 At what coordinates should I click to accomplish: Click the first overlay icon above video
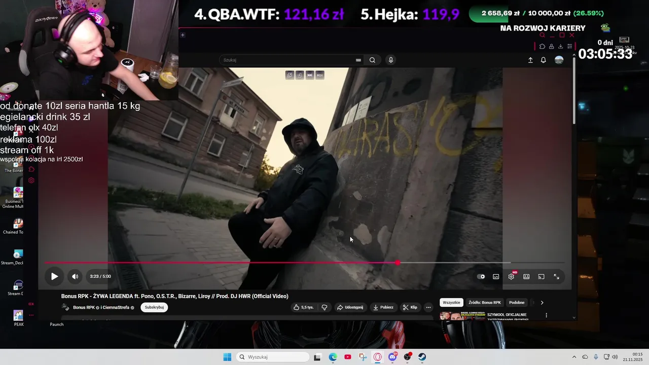(290, 75)
